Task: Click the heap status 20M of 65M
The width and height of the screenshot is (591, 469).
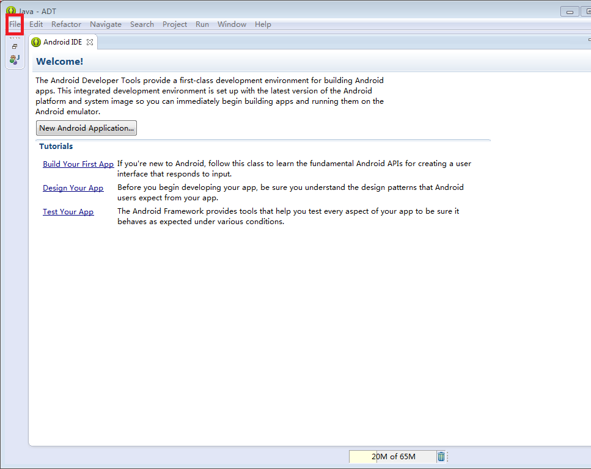Action: [x=393, y=457]
